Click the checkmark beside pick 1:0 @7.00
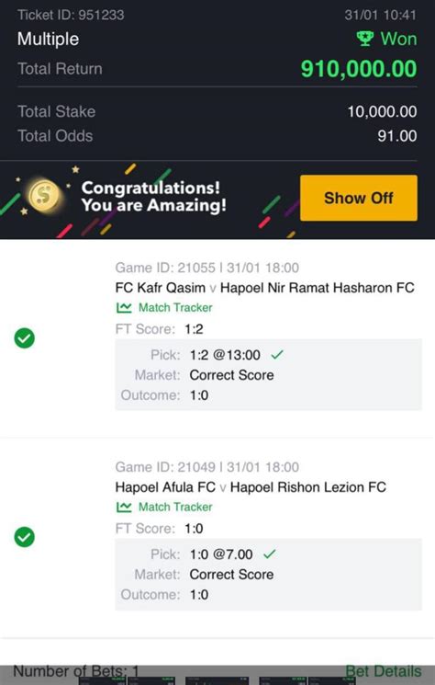This screenshot has height=685, width=435. [x=270, y=554]
